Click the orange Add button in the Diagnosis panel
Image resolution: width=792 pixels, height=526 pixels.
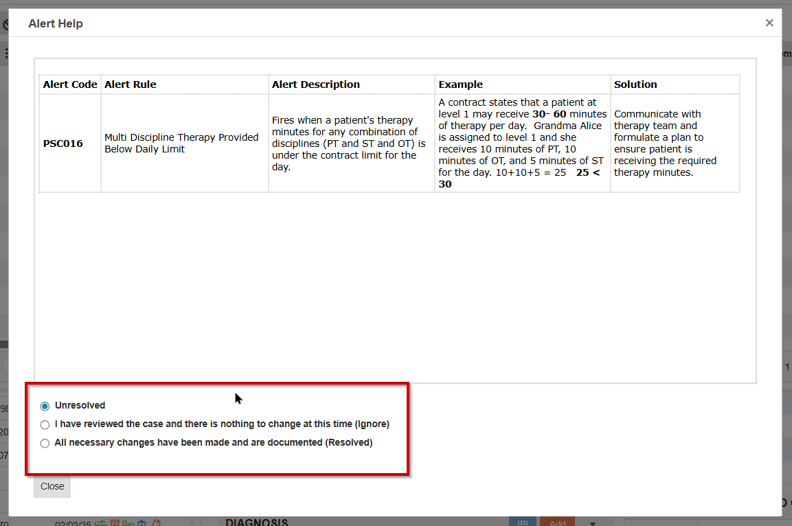coord(557,522)
